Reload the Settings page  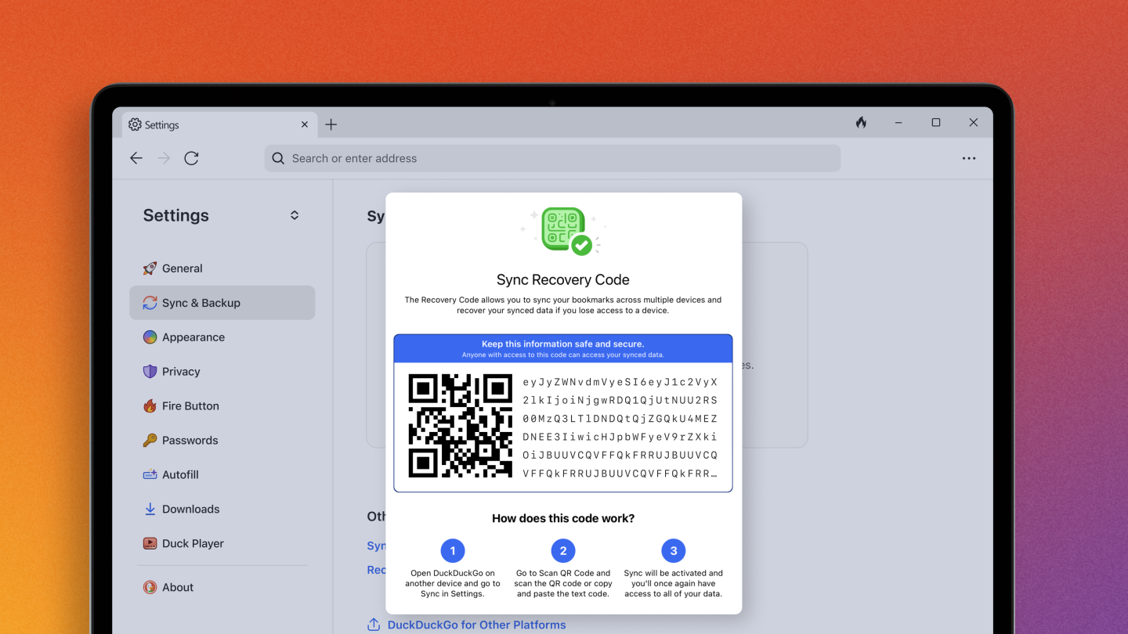click(x=191, y=158)
